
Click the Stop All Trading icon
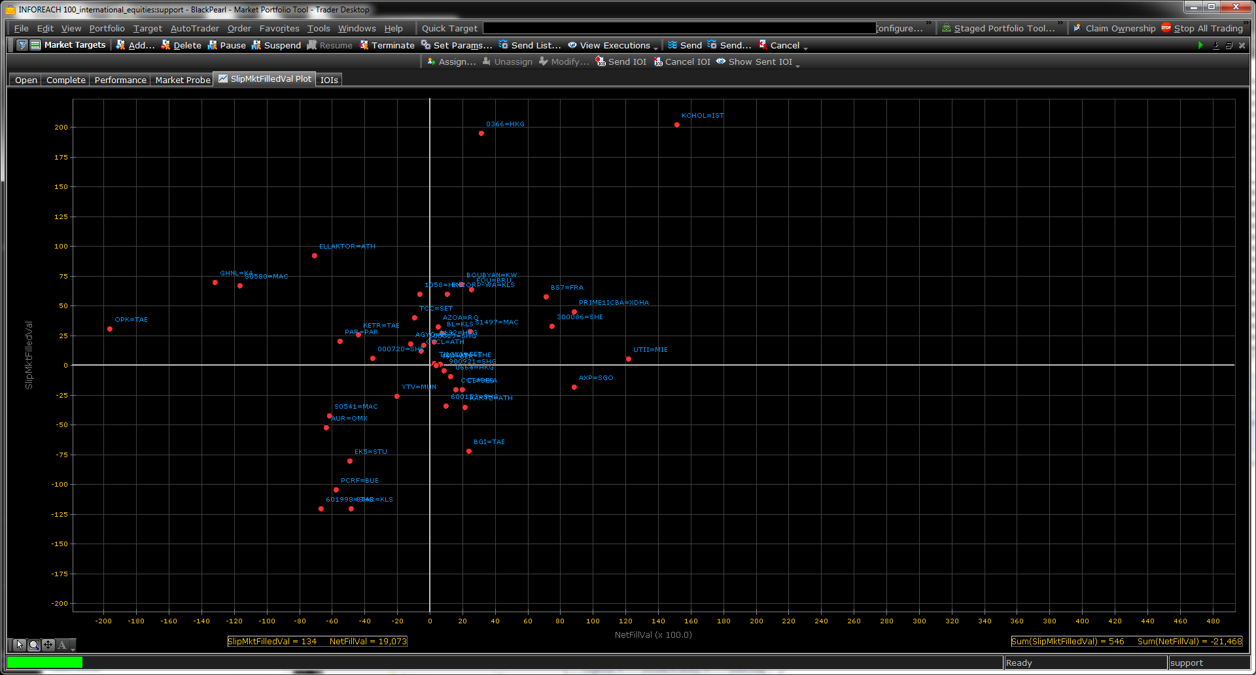(x=1166, y=28)
